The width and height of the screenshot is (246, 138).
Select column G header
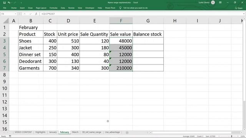click(x=148, y=21)
